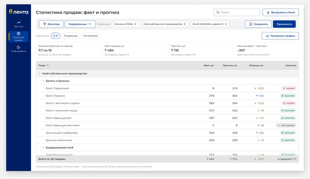The height and width of the screenshot is (179, 310).
Task: Click the Прогноз, шт. column header
Action: click(230, 65)
